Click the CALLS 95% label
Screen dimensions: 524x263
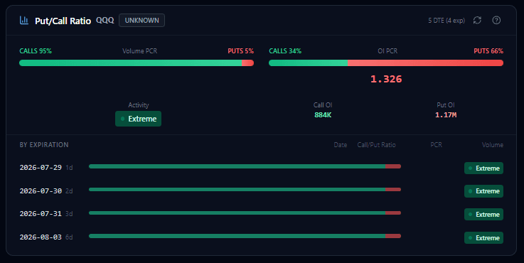[x=36, y=50]
